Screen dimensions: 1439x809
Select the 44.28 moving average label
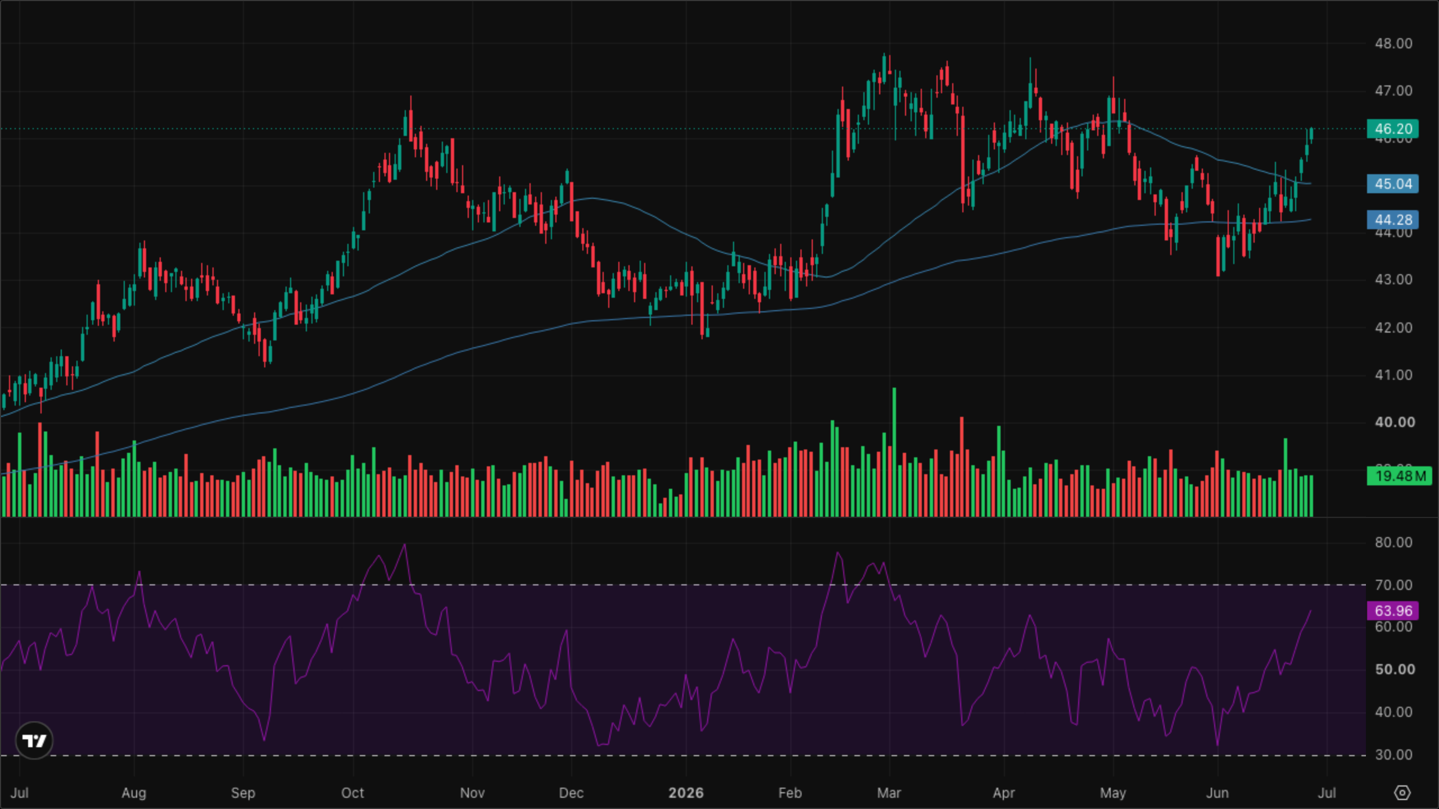click(1393, 220)
